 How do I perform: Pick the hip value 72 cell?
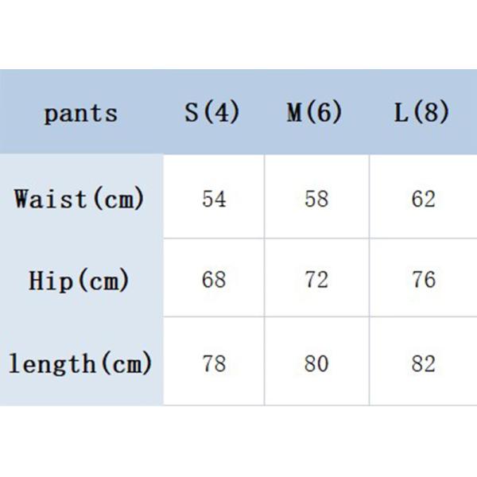[316, 280]
